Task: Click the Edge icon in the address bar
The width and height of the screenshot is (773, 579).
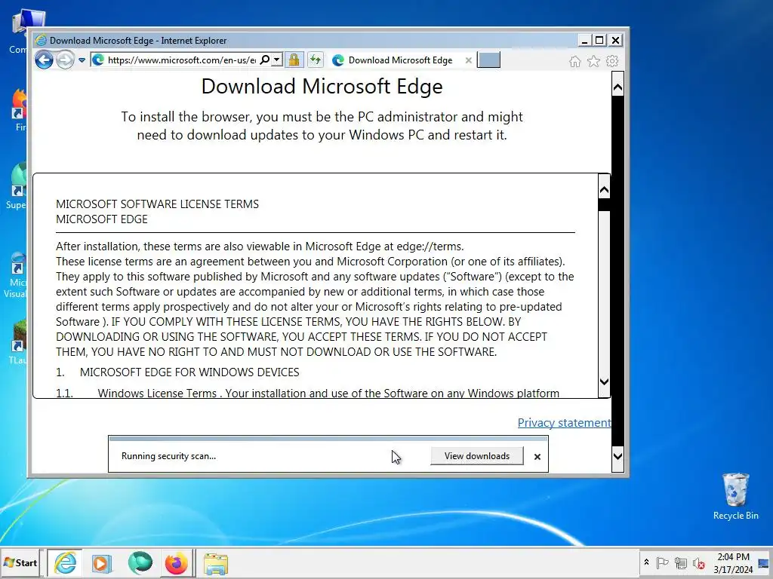Action: point(98,60)
